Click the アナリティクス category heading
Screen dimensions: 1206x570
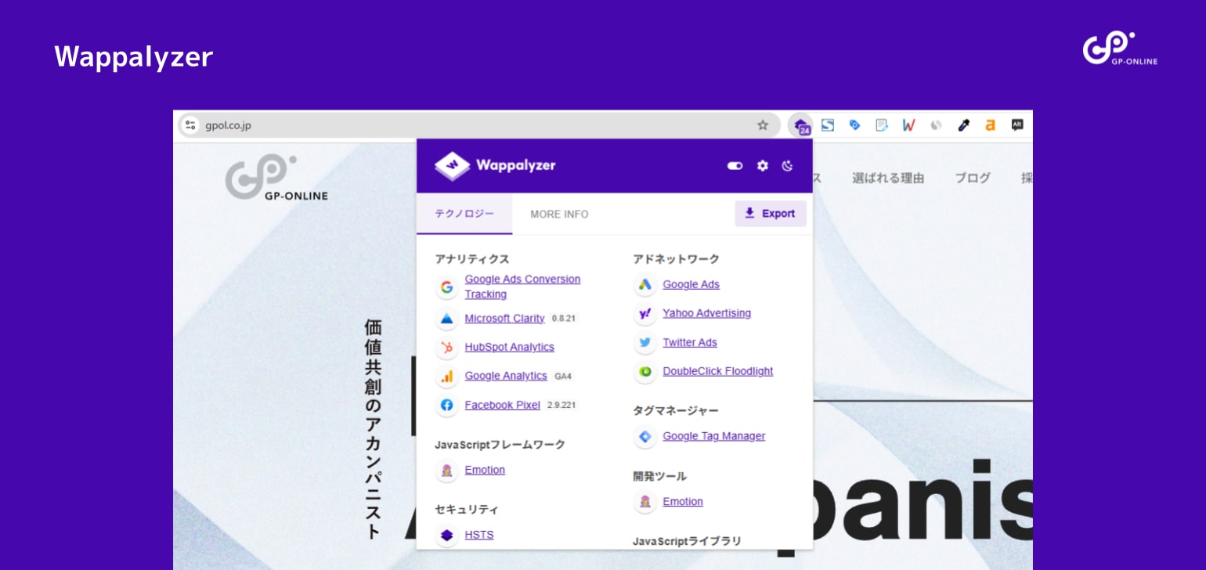pyautogui.click(x=472, y=259)
